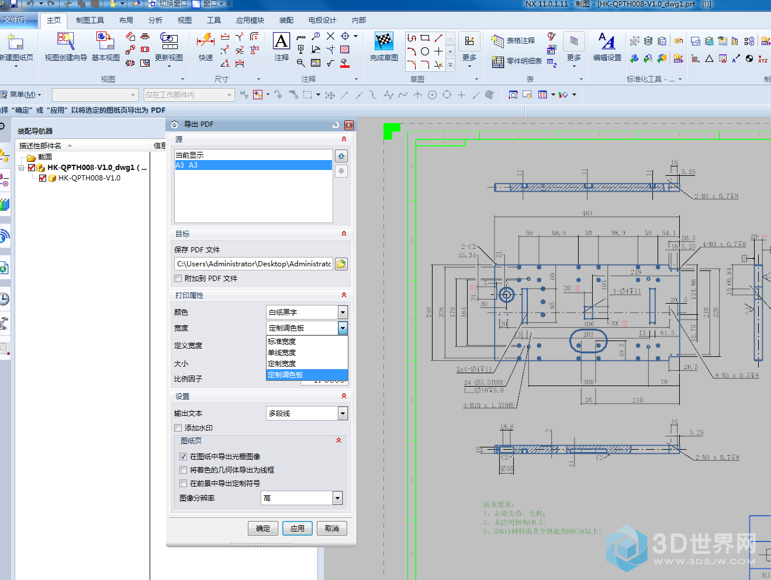The image size is (771, 580).
Task: Collapse the Drawing Sheet (图纸页) subsection
Action: tap(338, 440)
